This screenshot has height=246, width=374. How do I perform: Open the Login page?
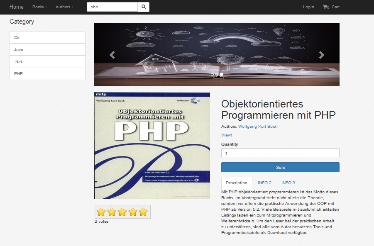point(308,7)
